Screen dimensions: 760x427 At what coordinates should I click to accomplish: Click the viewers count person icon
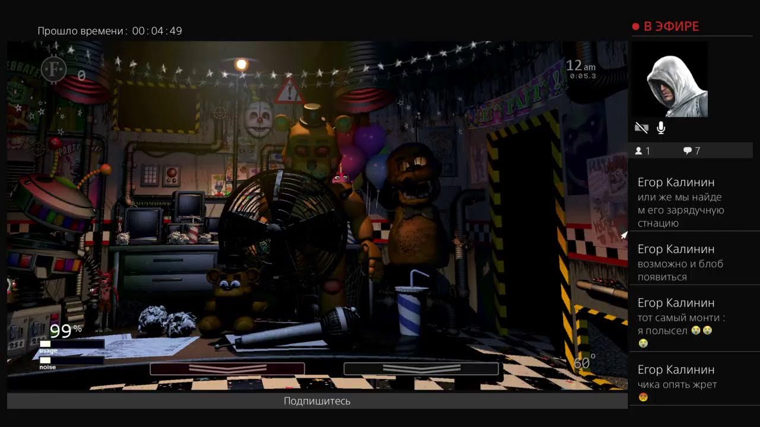(639, 151)
